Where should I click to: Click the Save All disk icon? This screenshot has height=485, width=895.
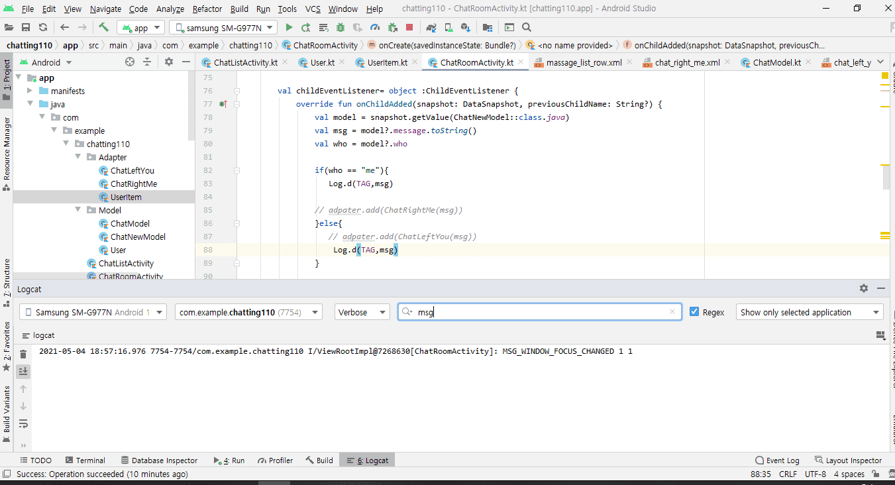click(26, 27)
